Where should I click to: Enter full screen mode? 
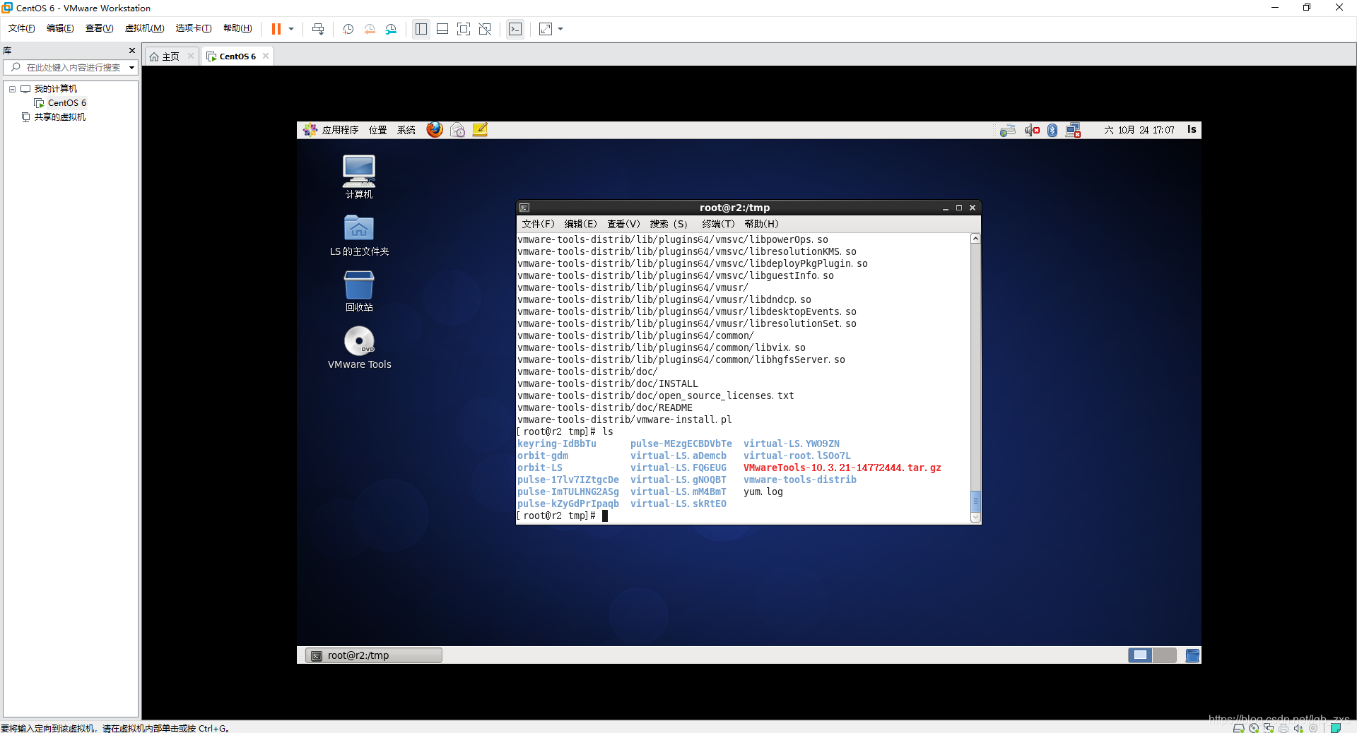[464, 29]
